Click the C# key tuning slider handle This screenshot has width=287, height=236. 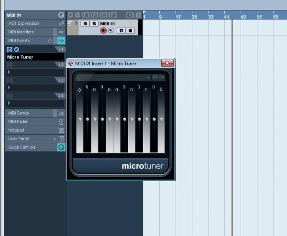click(88, 119)
